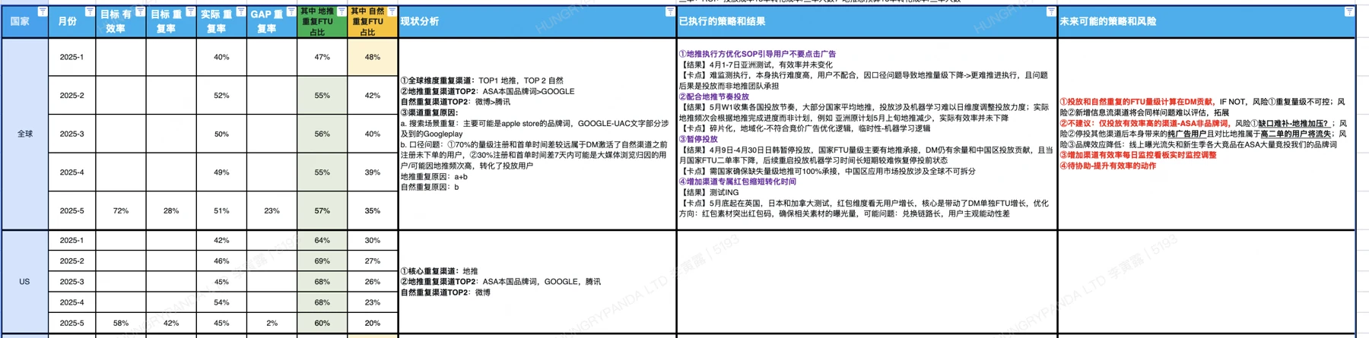Click red line ④待协助-提升有效率的动作
Image resolution: width=1369 pixels, height=338 pixels.
point(1108,166)
